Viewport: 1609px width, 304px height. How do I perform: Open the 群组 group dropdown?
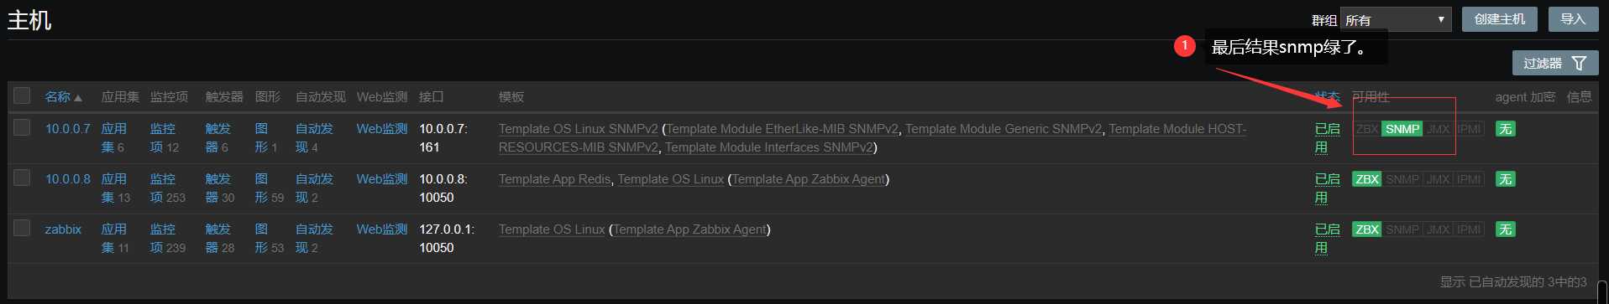[x=1396, y=19]
